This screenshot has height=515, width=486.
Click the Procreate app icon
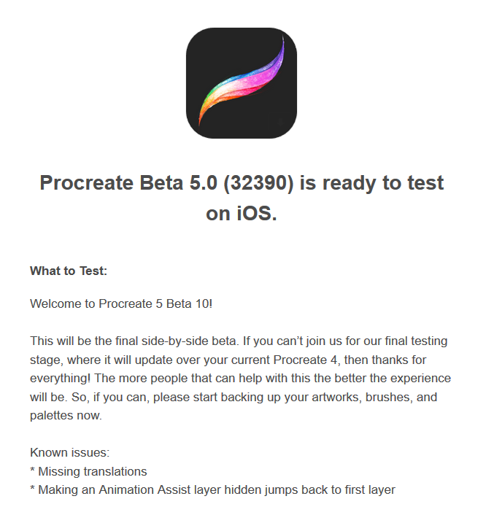[x=242, y=83]
